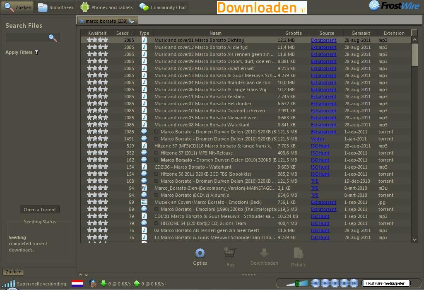This screenshot has height=290, width=424.
Task: Tick checkbox for the 1491-seed Vertor torrent row
Action: (x=156, y=139)
